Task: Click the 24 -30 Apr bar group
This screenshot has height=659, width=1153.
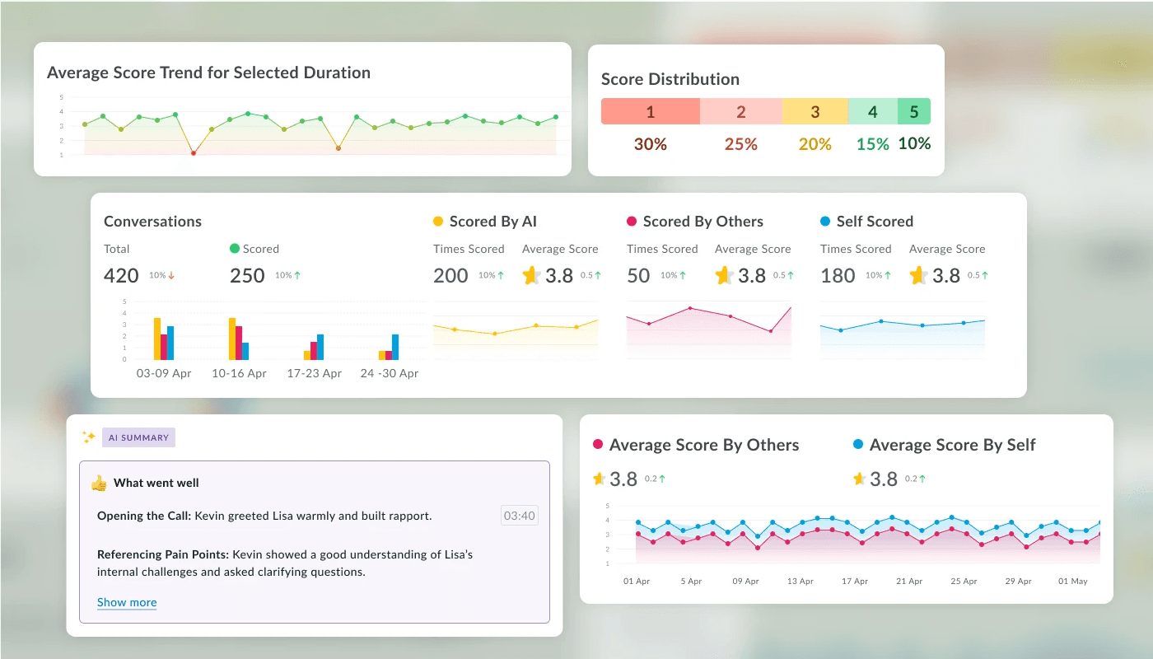Action: [389, 347]
